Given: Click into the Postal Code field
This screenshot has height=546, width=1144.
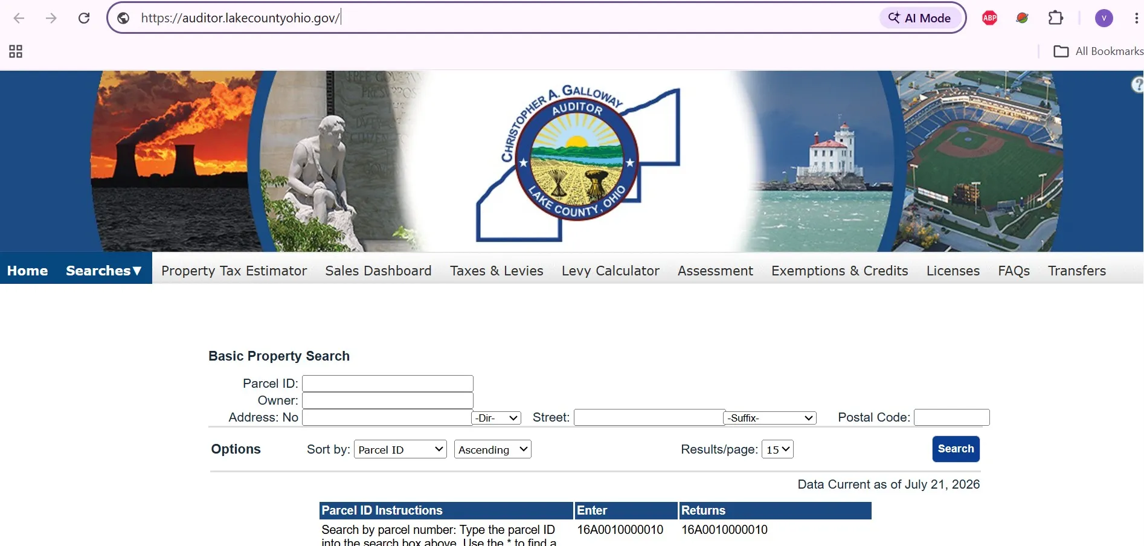Looking at the screenshot, I should (952, 417).
